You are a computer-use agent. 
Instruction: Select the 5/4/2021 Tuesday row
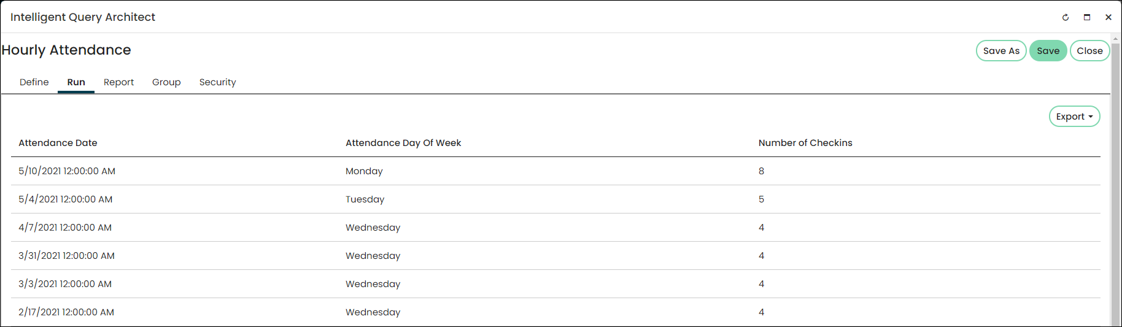pyautogui.click(x=555, y=199)
